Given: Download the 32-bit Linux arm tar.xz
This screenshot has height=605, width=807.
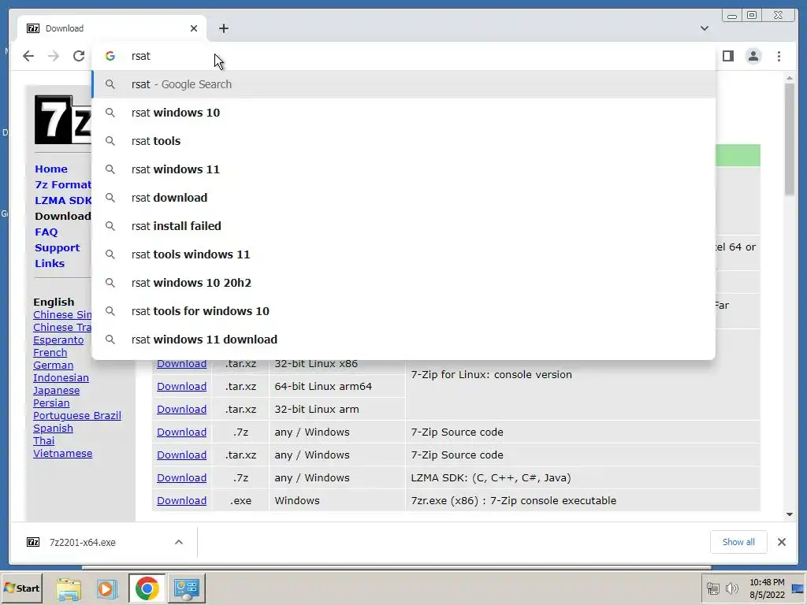Looking at the screenshot, I should coord(182,410).
